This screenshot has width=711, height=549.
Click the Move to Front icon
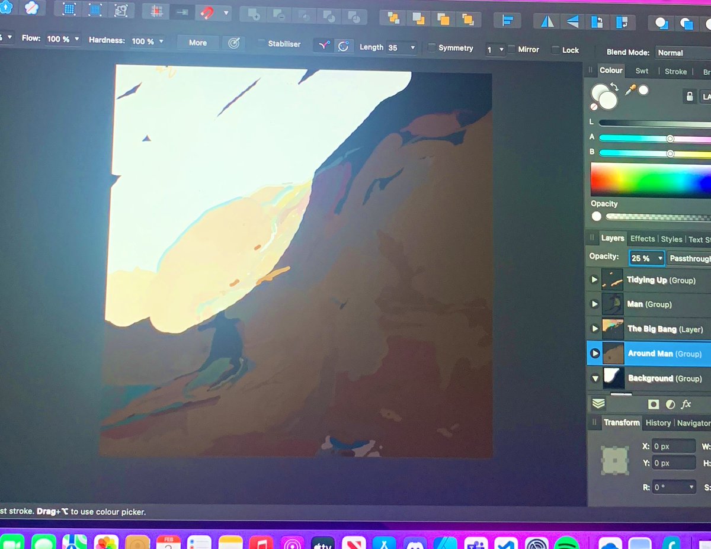pyautogui.click(x=467, y=20)
